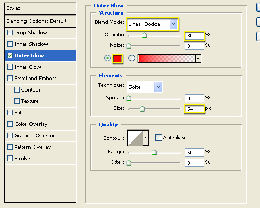Enable the Gradient Overlay checkbox
Image resolution: width=260 pixels, height=208 pixels.
pyautogui.click(x=10, y=136)
